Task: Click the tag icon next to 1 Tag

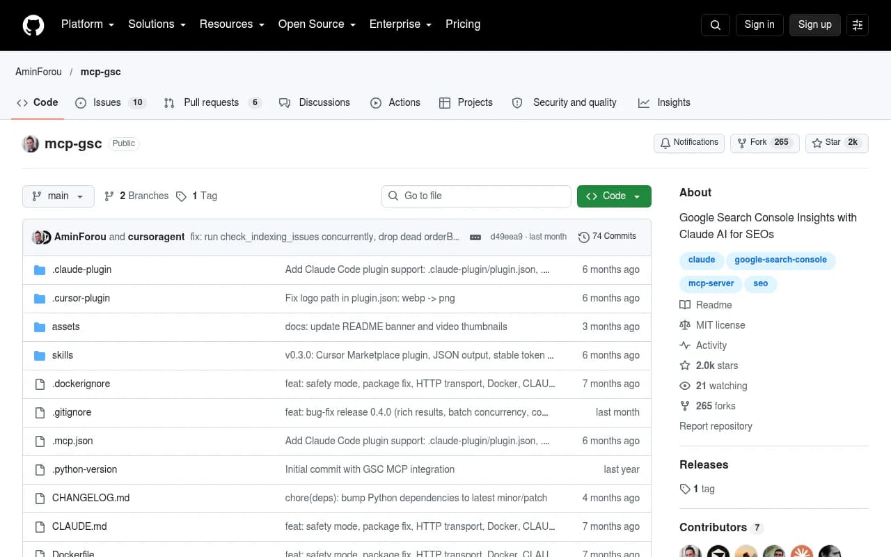Action: point(181,196)
